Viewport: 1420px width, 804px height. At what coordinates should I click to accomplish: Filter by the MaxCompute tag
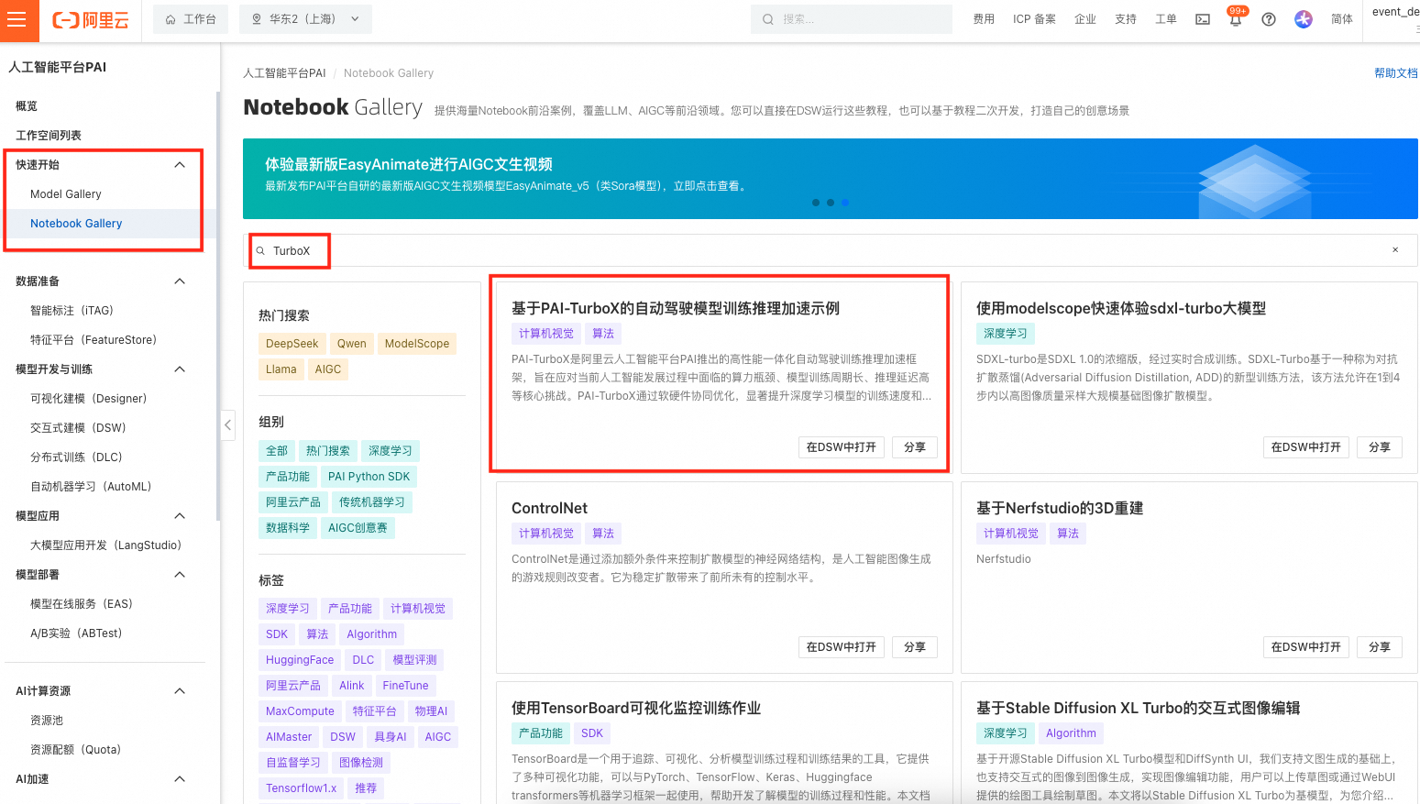click(300, 711)
